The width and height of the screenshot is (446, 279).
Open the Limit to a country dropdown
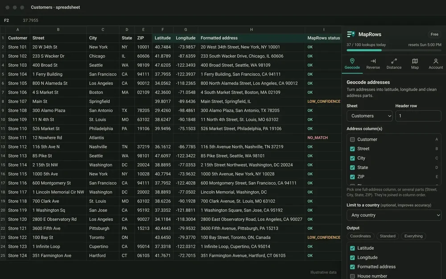394,215
